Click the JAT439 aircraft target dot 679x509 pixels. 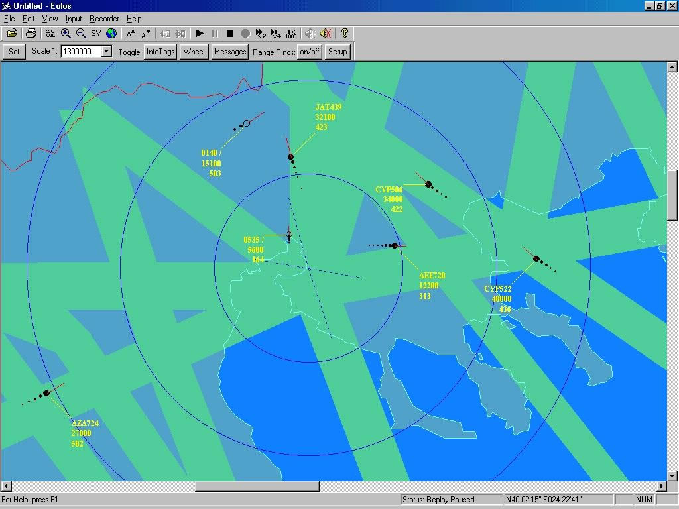290,157
